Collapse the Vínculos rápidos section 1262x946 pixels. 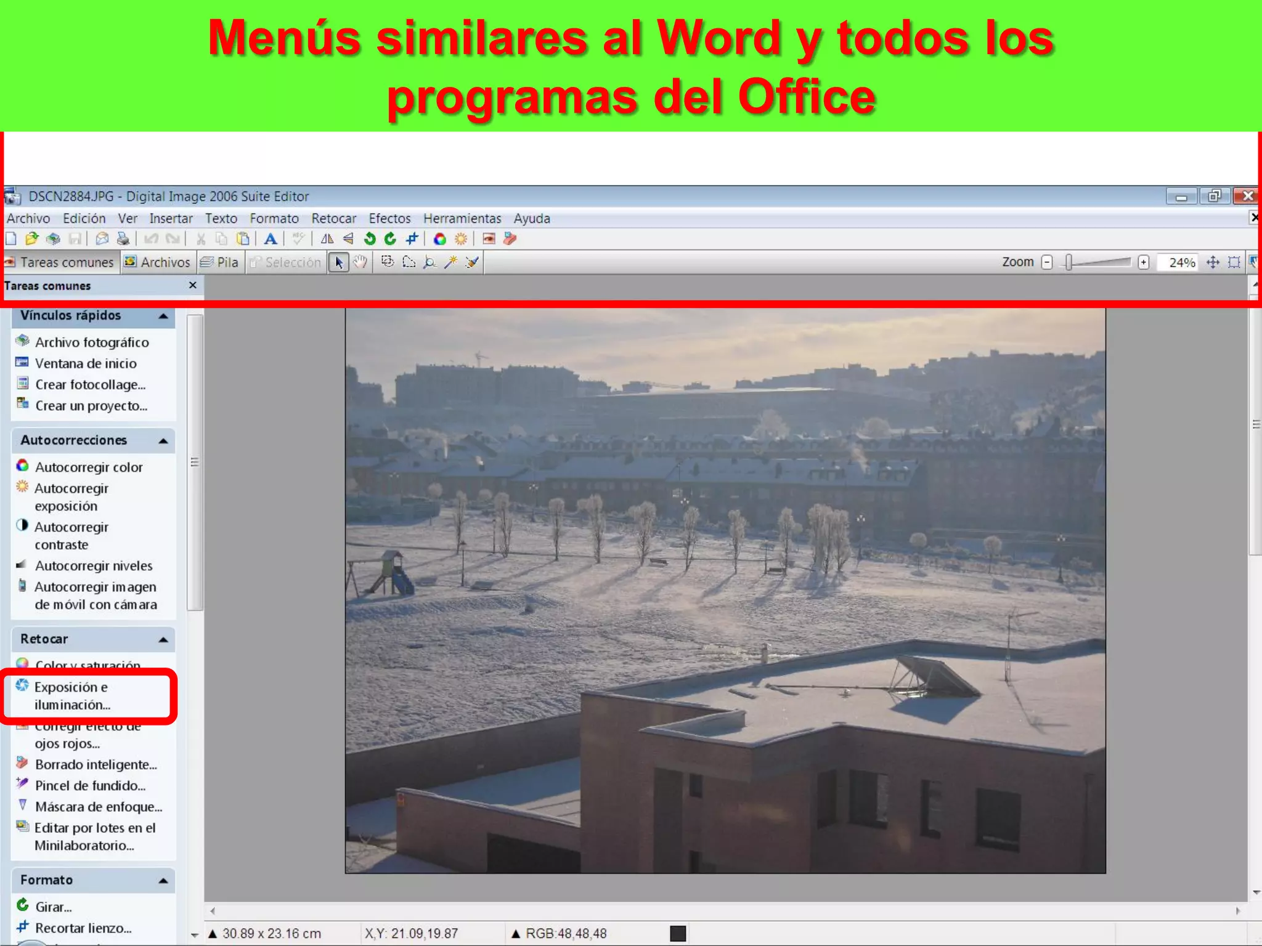[x=163, y=317]
